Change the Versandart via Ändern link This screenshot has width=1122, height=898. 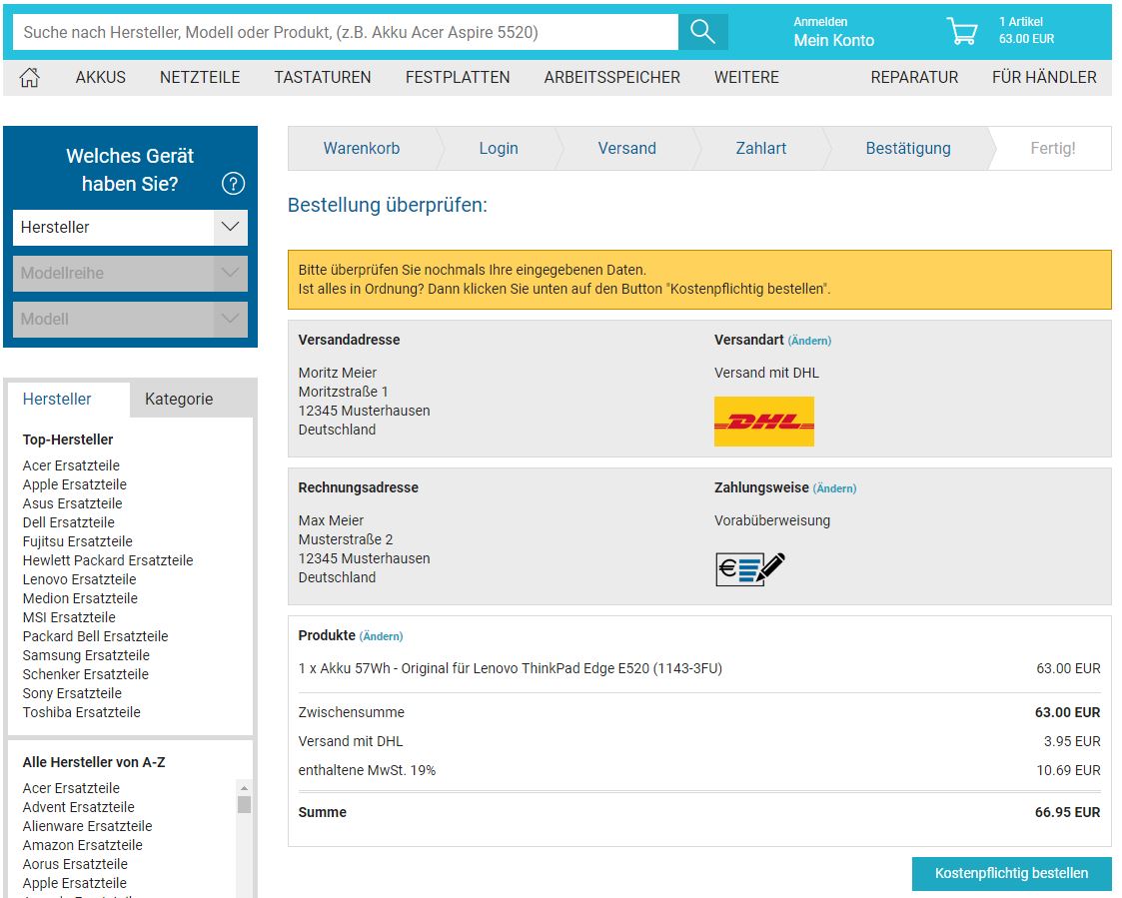[x=809, y=342]
